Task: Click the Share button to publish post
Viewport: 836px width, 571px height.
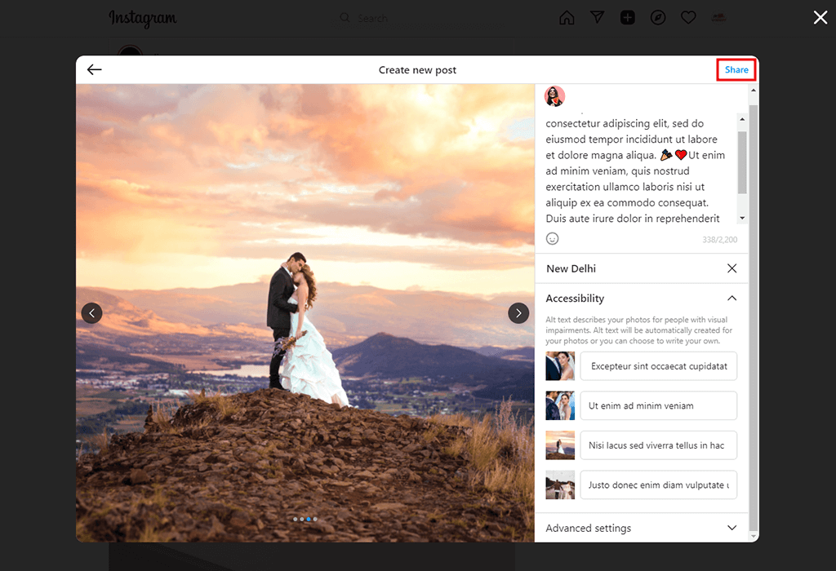Action: pos(736,70)
